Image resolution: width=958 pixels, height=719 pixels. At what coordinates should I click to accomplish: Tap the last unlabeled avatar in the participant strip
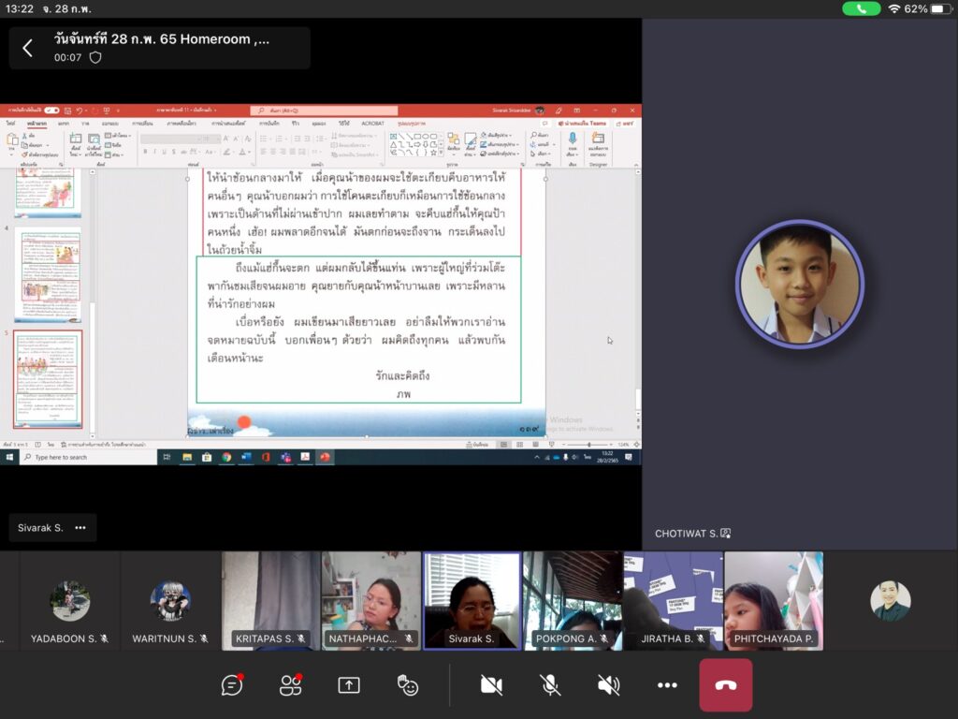(x=891, y=600)
